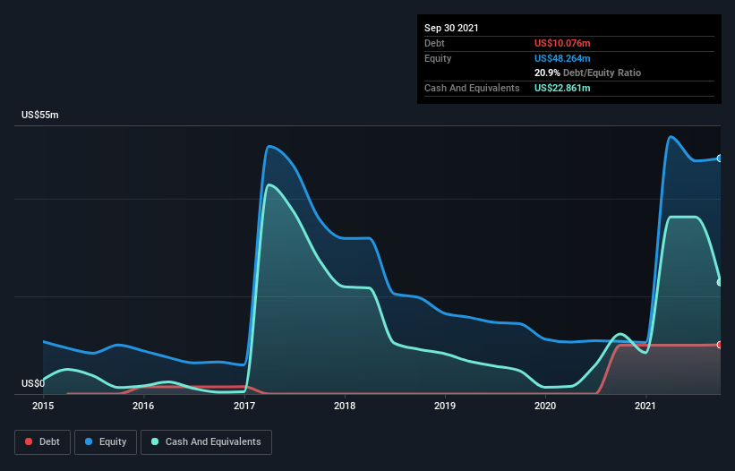Screen dimensions: 735x471
Task: Toggle the Equity series legend button
Action: click(x=106, y=442)
